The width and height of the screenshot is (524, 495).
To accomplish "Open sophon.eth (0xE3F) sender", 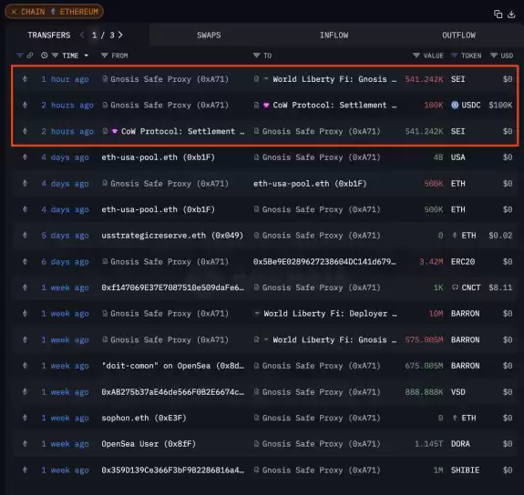I will (144, 418).
